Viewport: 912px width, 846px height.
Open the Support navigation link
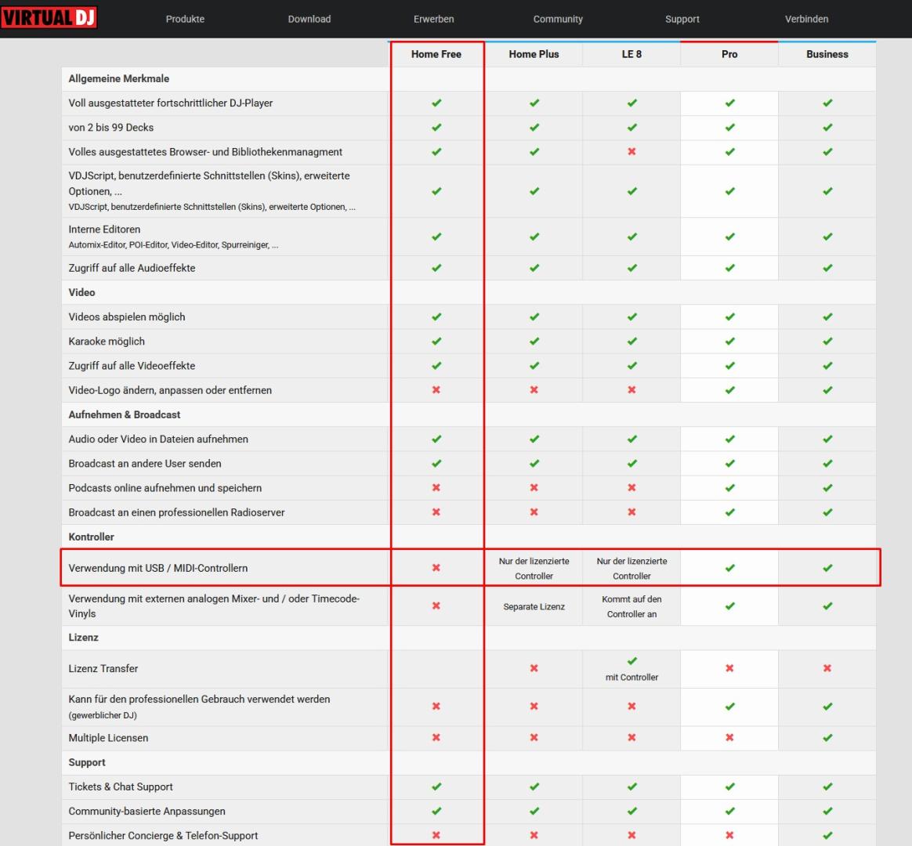click(682, 19)
